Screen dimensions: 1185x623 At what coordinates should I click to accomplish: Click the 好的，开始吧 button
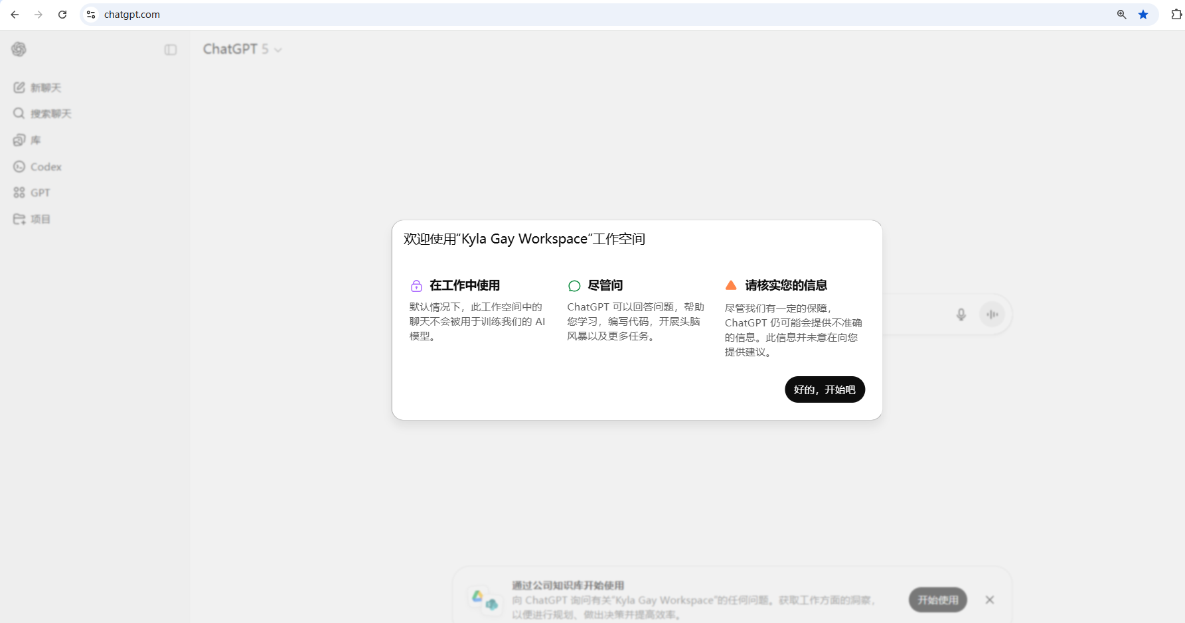tap(825, 389)
